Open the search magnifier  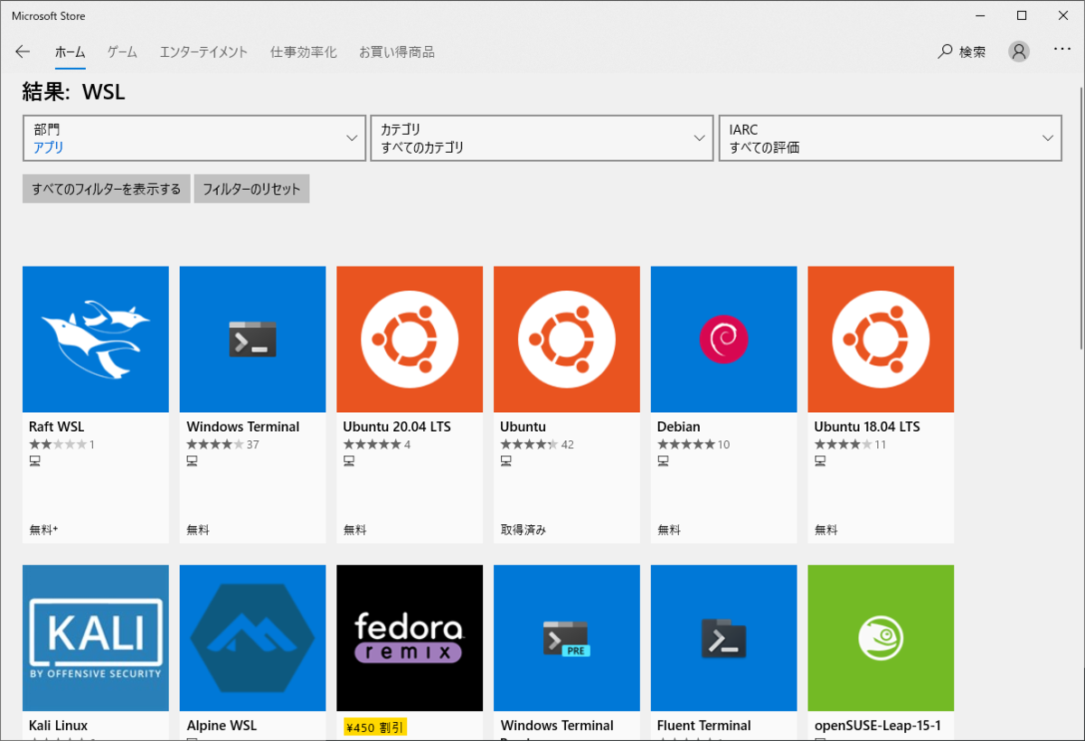[945, 52]
